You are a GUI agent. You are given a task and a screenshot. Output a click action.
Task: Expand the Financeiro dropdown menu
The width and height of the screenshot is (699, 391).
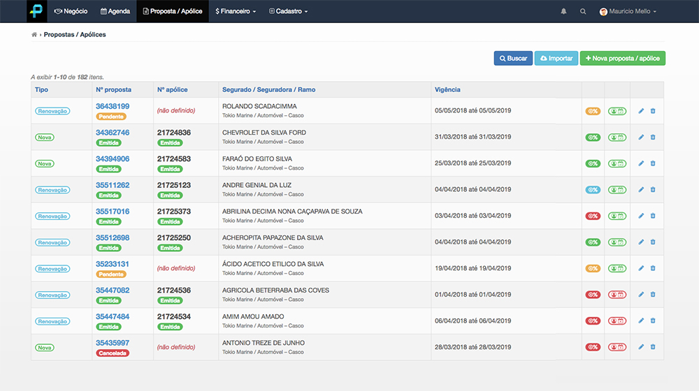point(236,11)
